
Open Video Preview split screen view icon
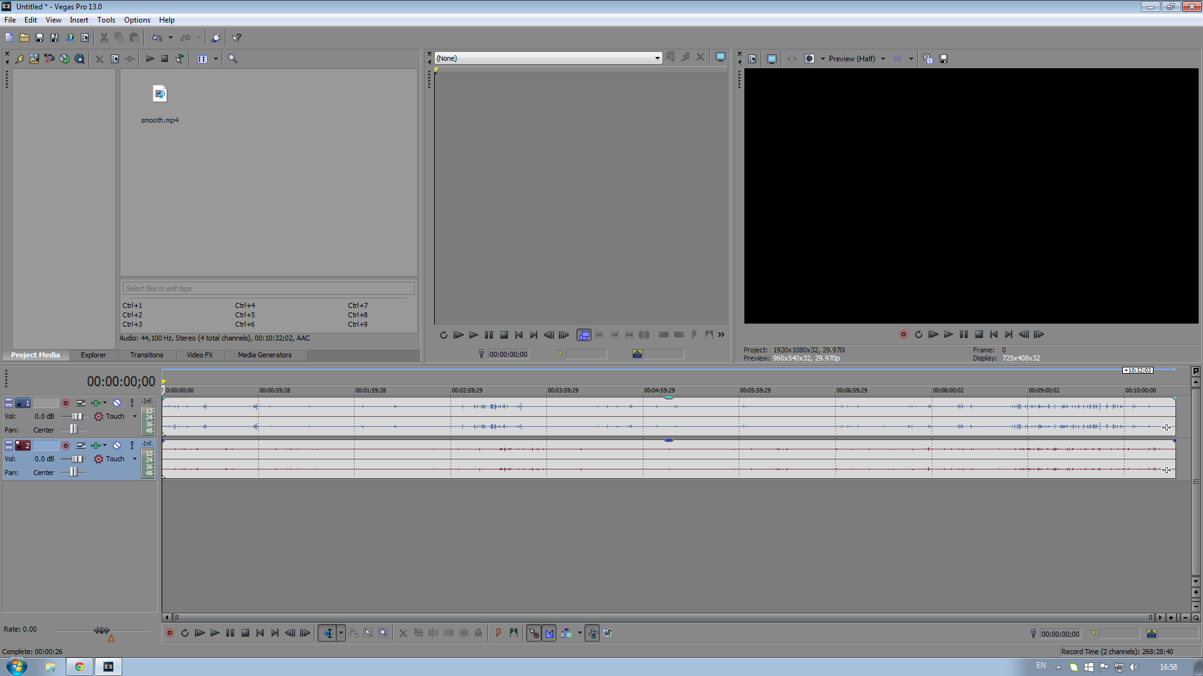click(x=810, y=59)
